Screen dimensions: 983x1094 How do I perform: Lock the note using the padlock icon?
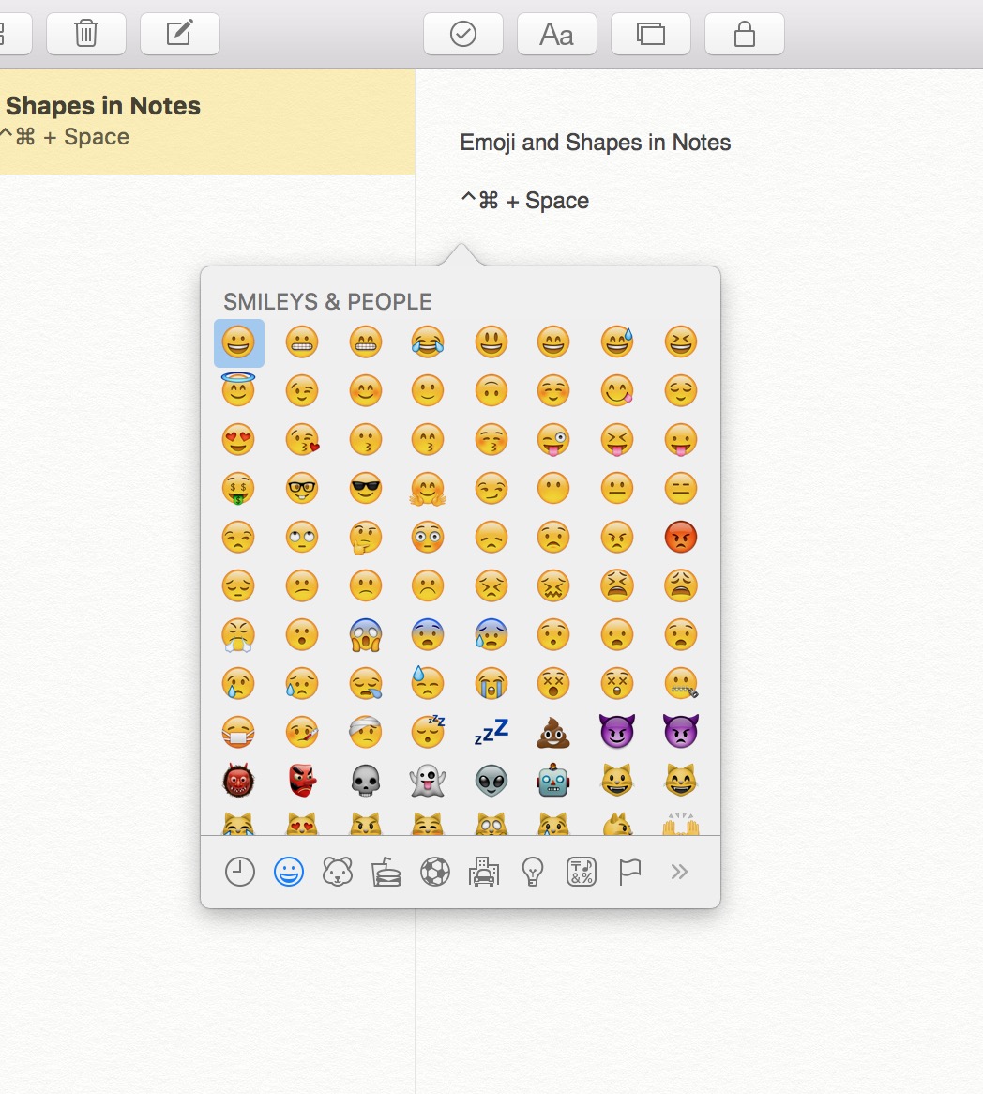click(745, 33)
